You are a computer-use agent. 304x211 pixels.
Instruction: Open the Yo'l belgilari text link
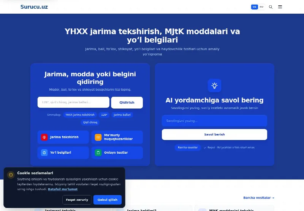[x=60, y=153]
